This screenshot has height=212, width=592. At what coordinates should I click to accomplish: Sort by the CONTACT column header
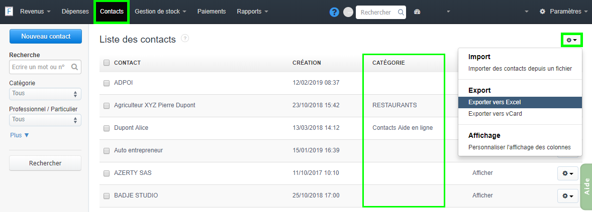coord(127,63)
